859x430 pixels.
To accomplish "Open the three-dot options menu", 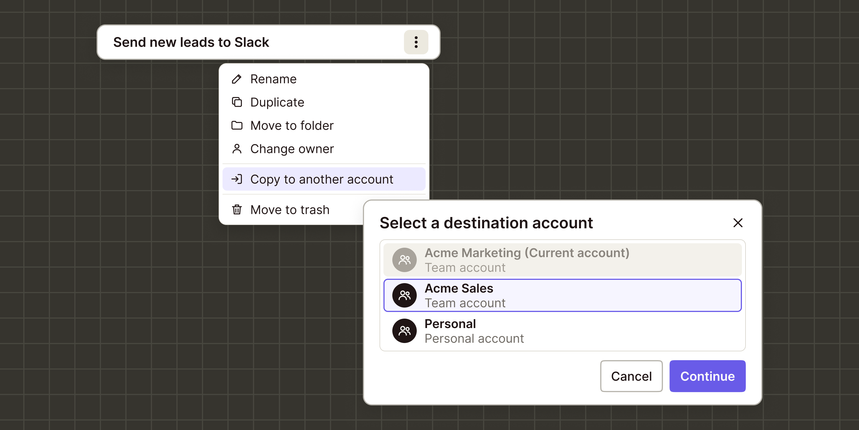I will coord(416,42).
